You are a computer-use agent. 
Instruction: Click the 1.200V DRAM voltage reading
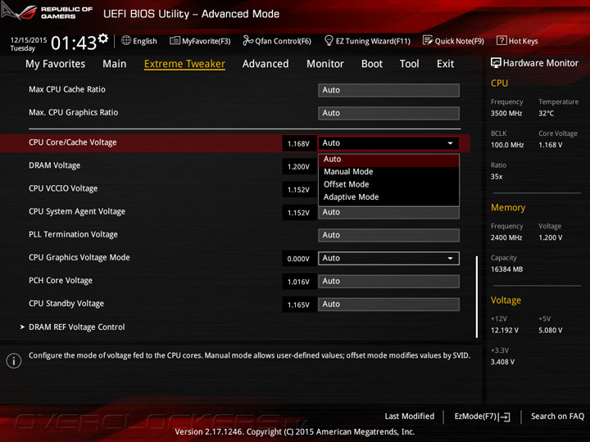pos(299,166)
